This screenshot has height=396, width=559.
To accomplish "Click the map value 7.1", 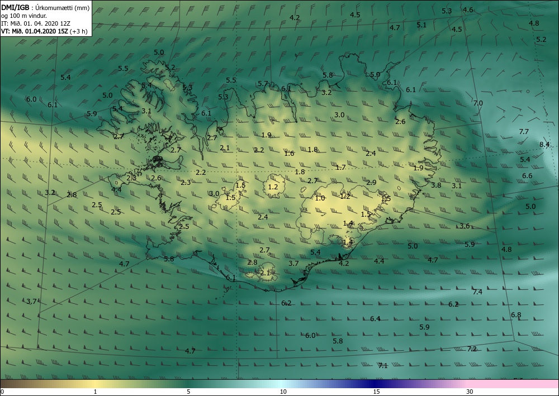I will (x=383, y=366).
